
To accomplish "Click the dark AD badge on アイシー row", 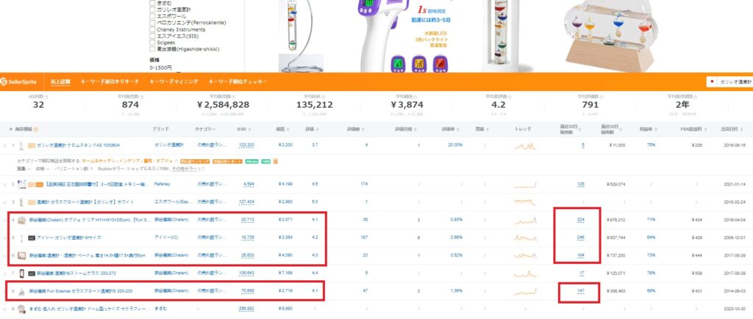I will click(32, 238).
